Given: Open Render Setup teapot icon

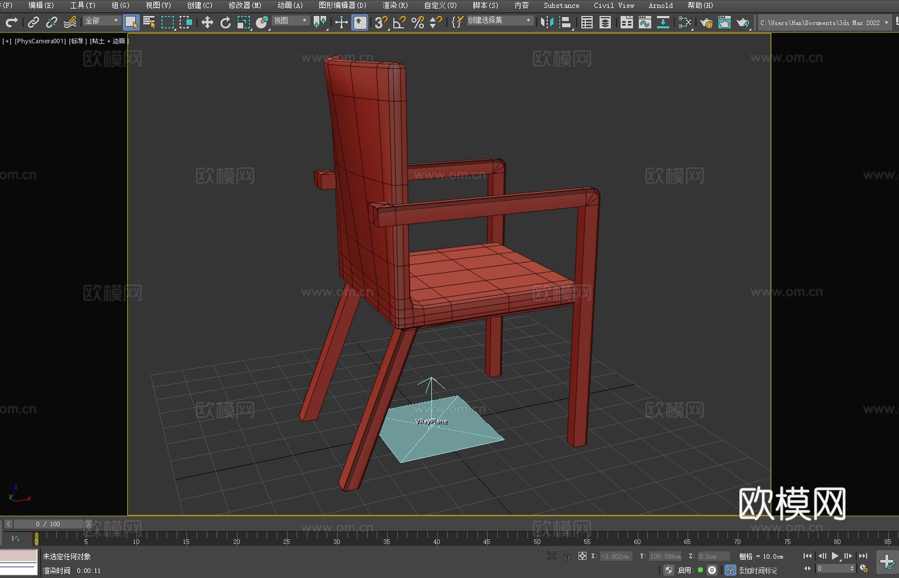Looking at the screenshot, I should tap(706, 22).
